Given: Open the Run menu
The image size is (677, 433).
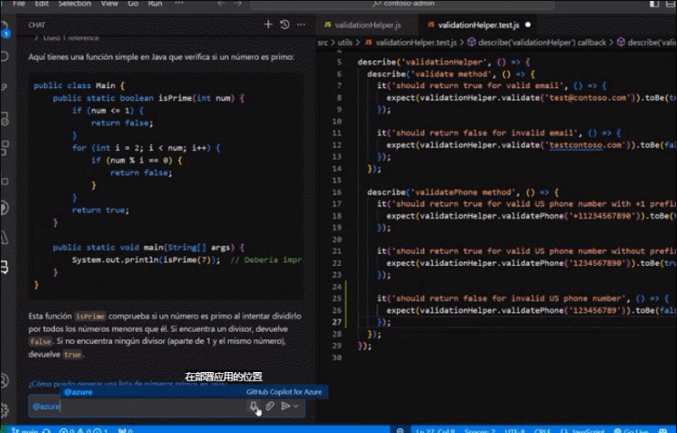Looking at the screenshot, I should [155, 3].
